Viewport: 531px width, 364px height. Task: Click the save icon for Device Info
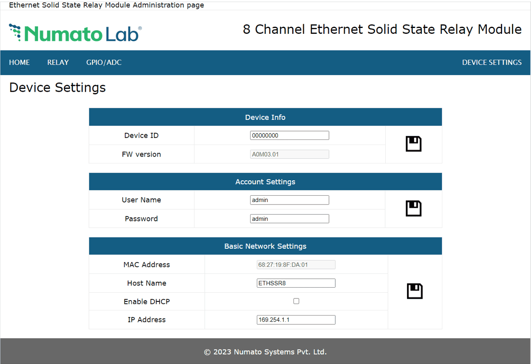[413, 144]
